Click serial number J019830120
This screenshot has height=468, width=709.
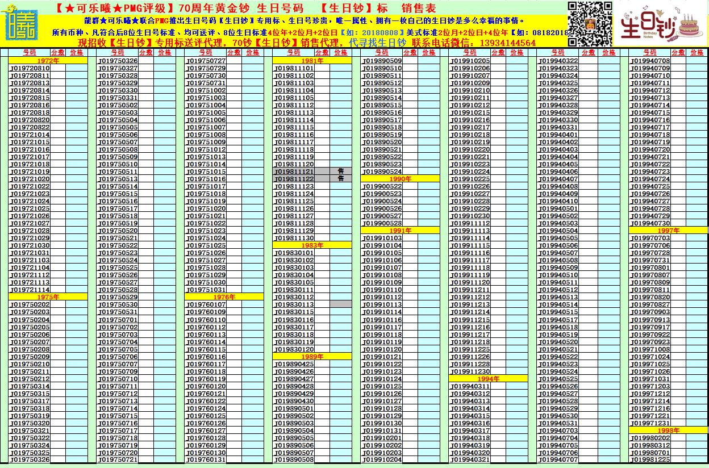[x=294, y=349]
